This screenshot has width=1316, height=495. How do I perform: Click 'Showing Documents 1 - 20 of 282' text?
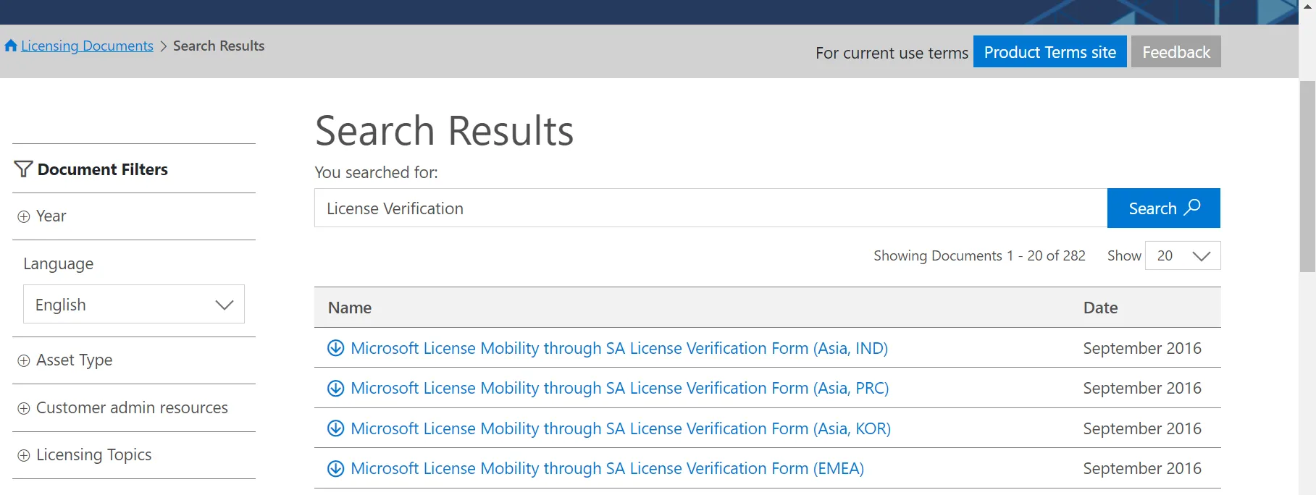click(x=979, y=255)
